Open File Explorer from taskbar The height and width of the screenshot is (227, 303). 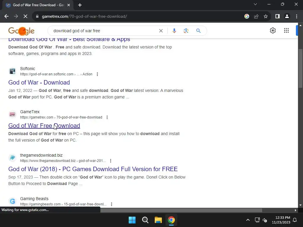[158, 220]
